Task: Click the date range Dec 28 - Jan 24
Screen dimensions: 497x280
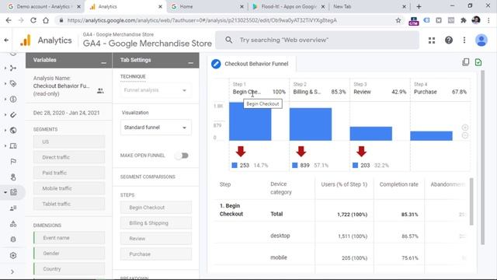Action: pyautogui.click(x=66, y=113)
